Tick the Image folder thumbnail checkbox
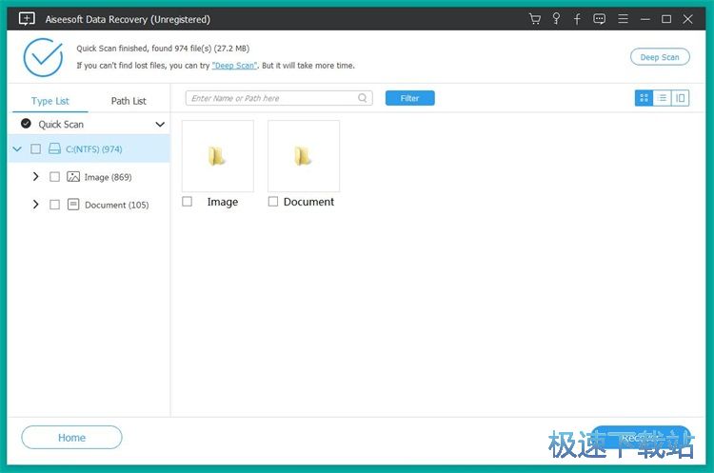 188,201
